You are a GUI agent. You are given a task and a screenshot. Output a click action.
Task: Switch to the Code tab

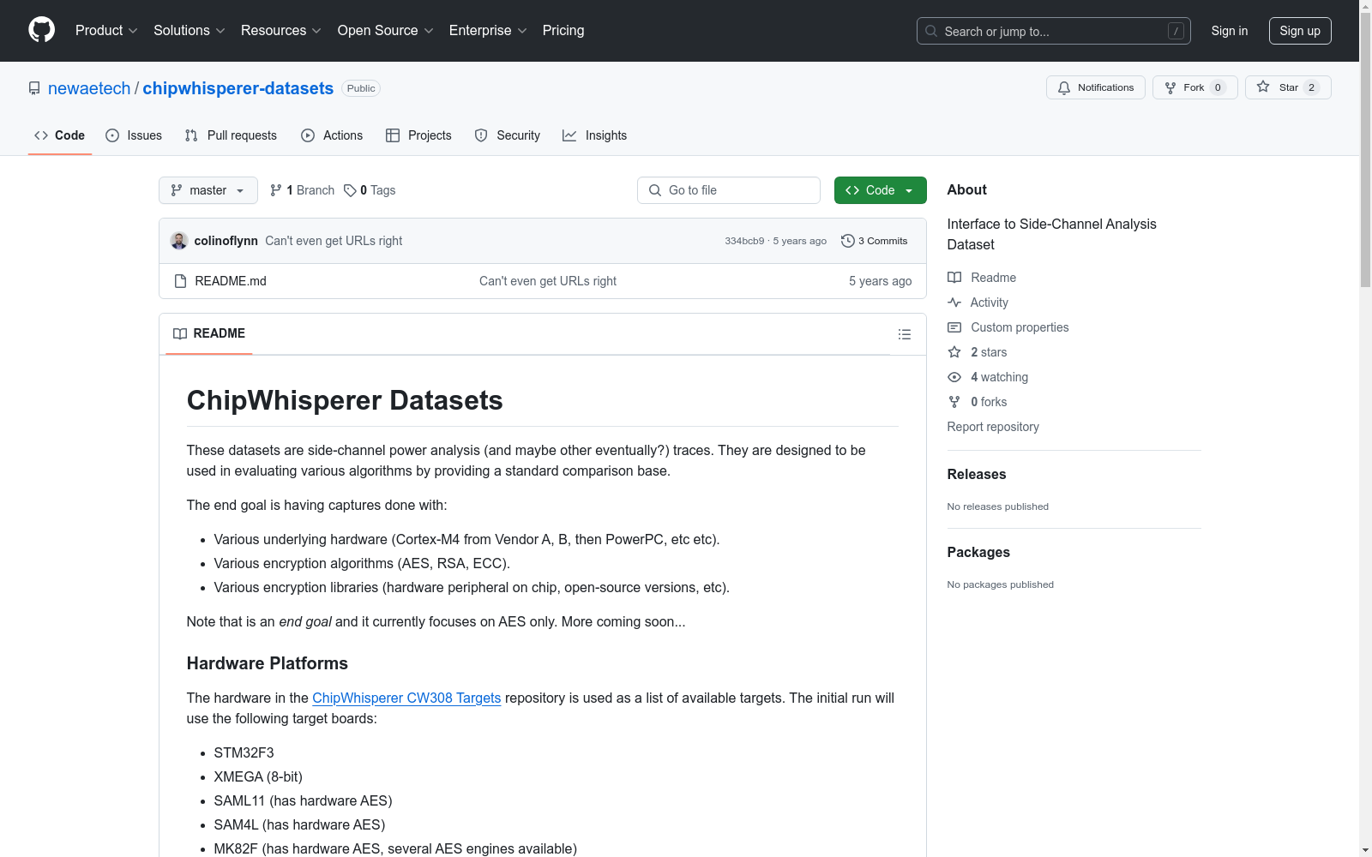[x=60, y=135]
